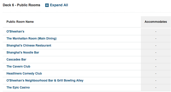Open The Cavern Club link
The width and height of the screenshot is (171, 92).
click(18, 66)
